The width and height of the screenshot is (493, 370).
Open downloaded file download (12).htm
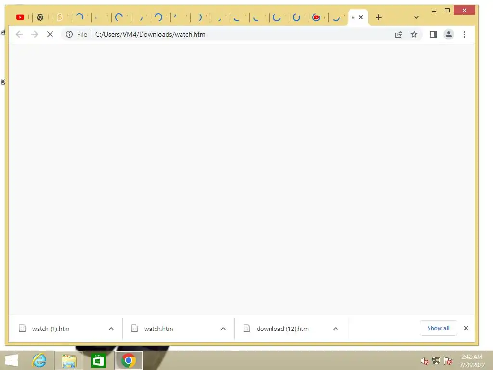(x=282, y=329)
